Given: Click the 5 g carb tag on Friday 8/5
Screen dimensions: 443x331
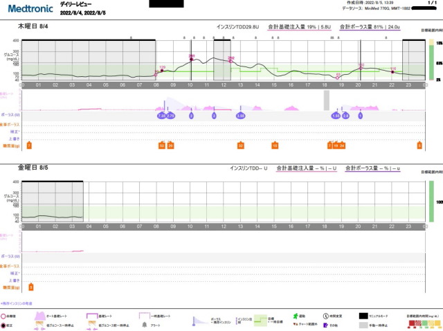Looking at the screenshot, I should (x=31, y=287).
